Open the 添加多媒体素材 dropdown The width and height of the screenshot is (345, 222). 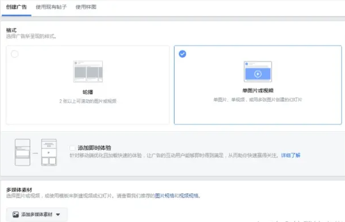[x=36, y=214]
